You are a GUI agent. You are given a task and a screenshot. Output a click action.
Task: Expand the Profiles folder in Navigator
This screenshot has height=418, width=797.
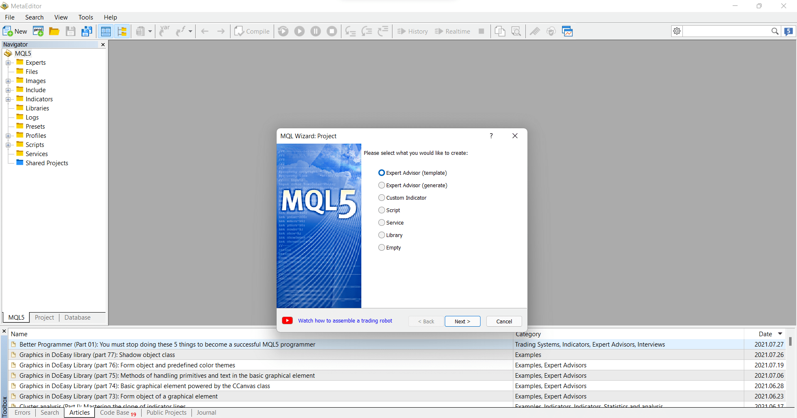(8, 136)
